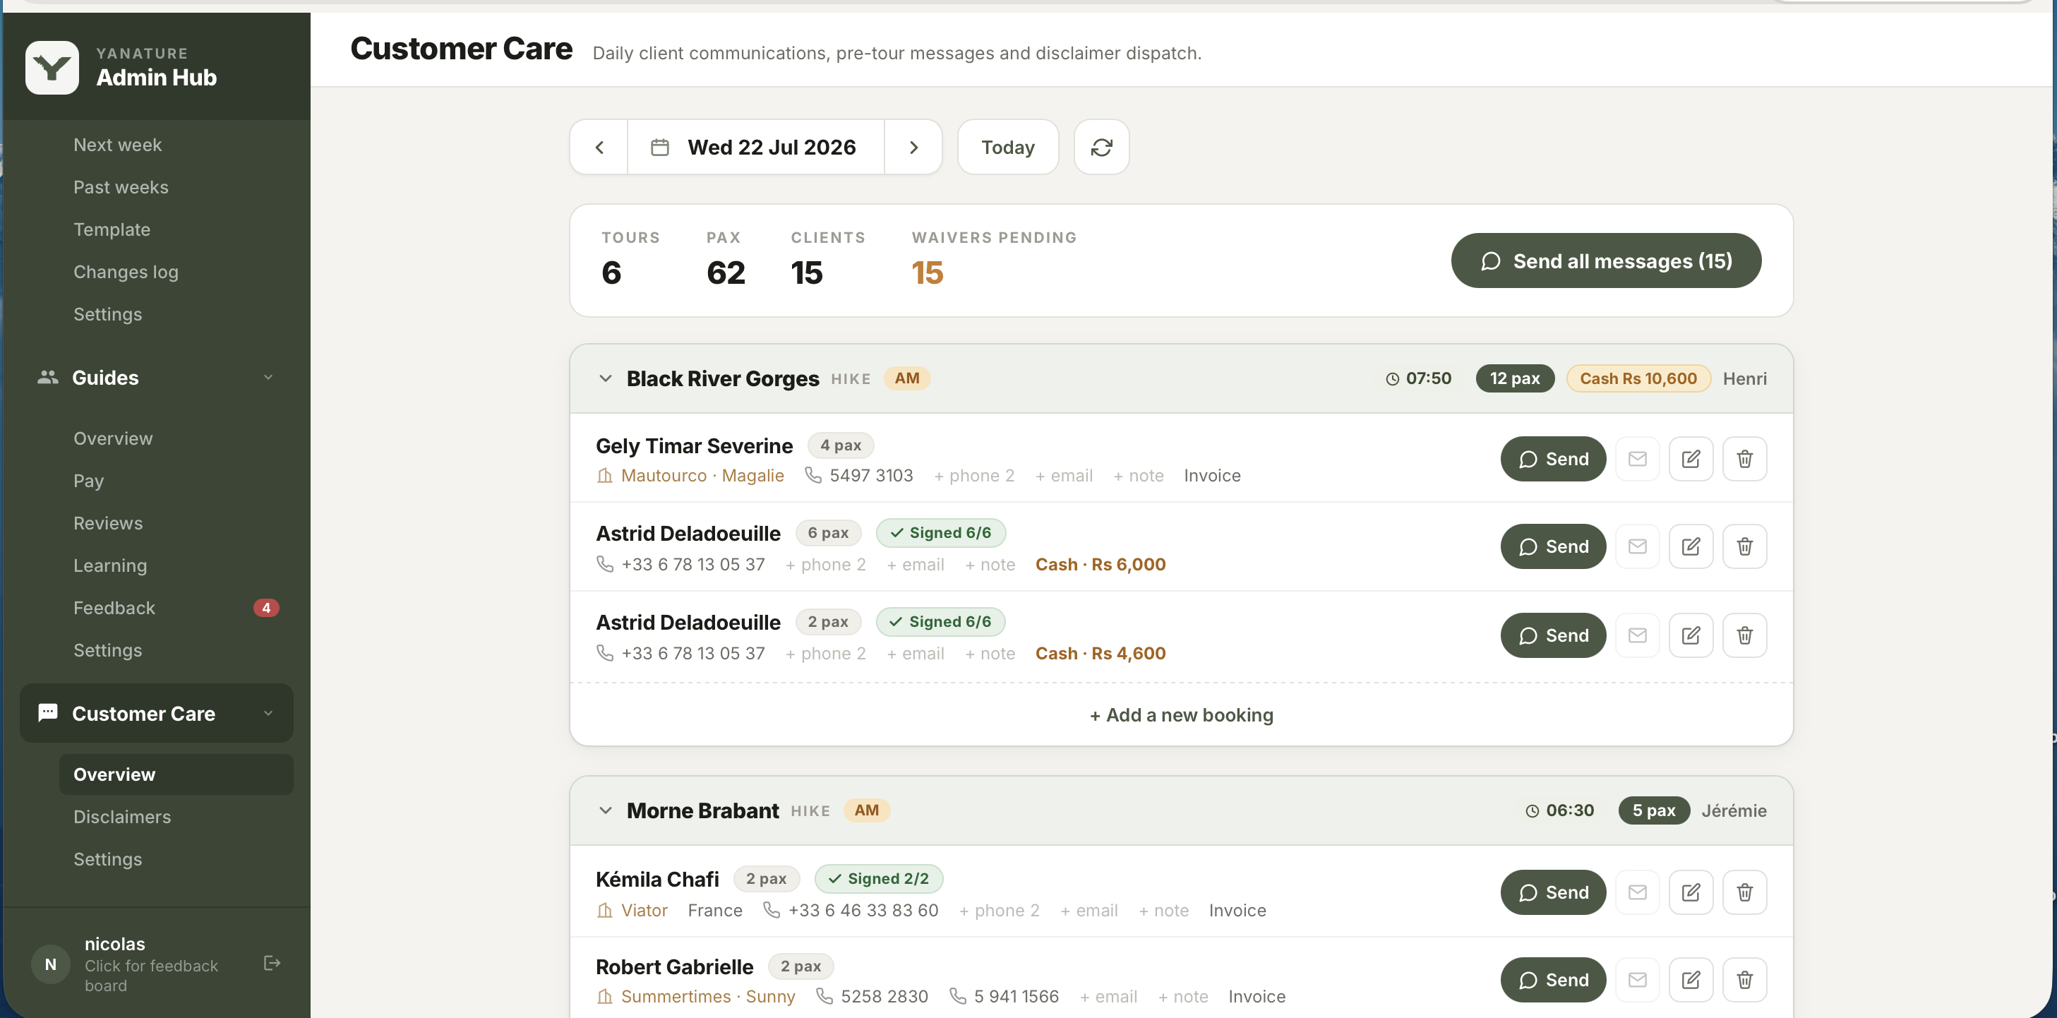Screen dimensions: 2057x1018
Task: Select Customer Care Overview item
Action: coord(176,774)
